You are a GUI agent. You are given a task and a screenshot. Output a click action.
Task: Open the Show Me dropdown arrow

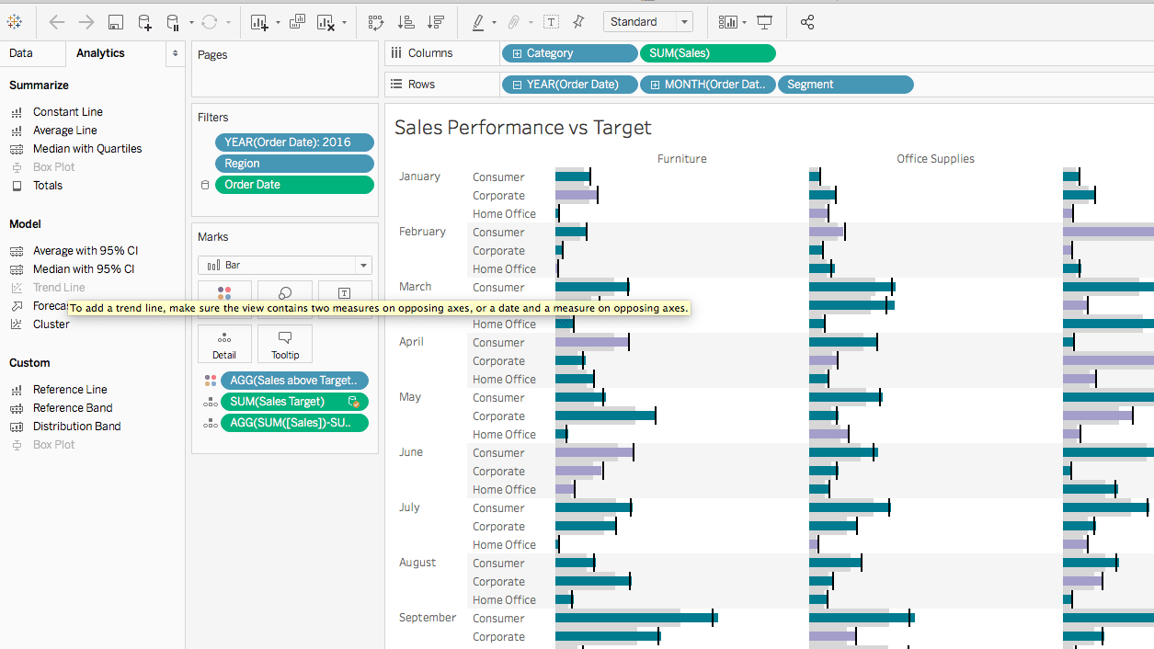pyautogui.click(x=744, y=22)
